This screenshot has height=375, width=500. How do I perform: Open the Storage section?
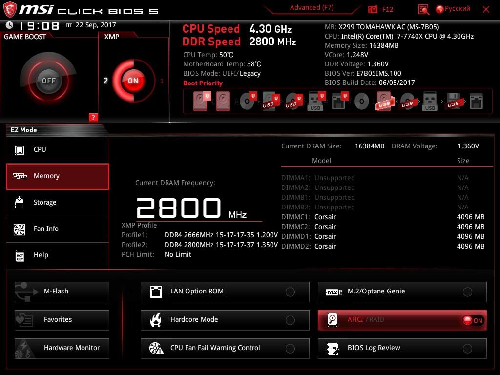tap(58, 203)
